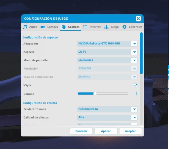Click the palette Gráficos icon

[64, 27]
